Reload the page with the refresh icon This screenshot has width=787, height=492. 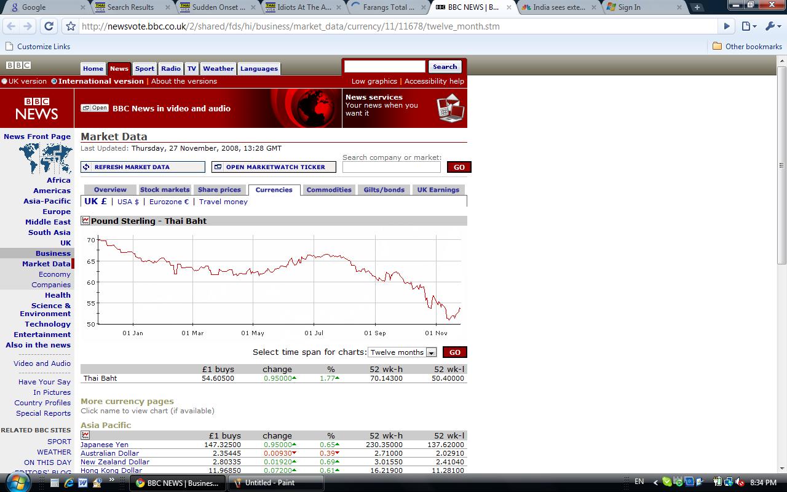[49, 26]
